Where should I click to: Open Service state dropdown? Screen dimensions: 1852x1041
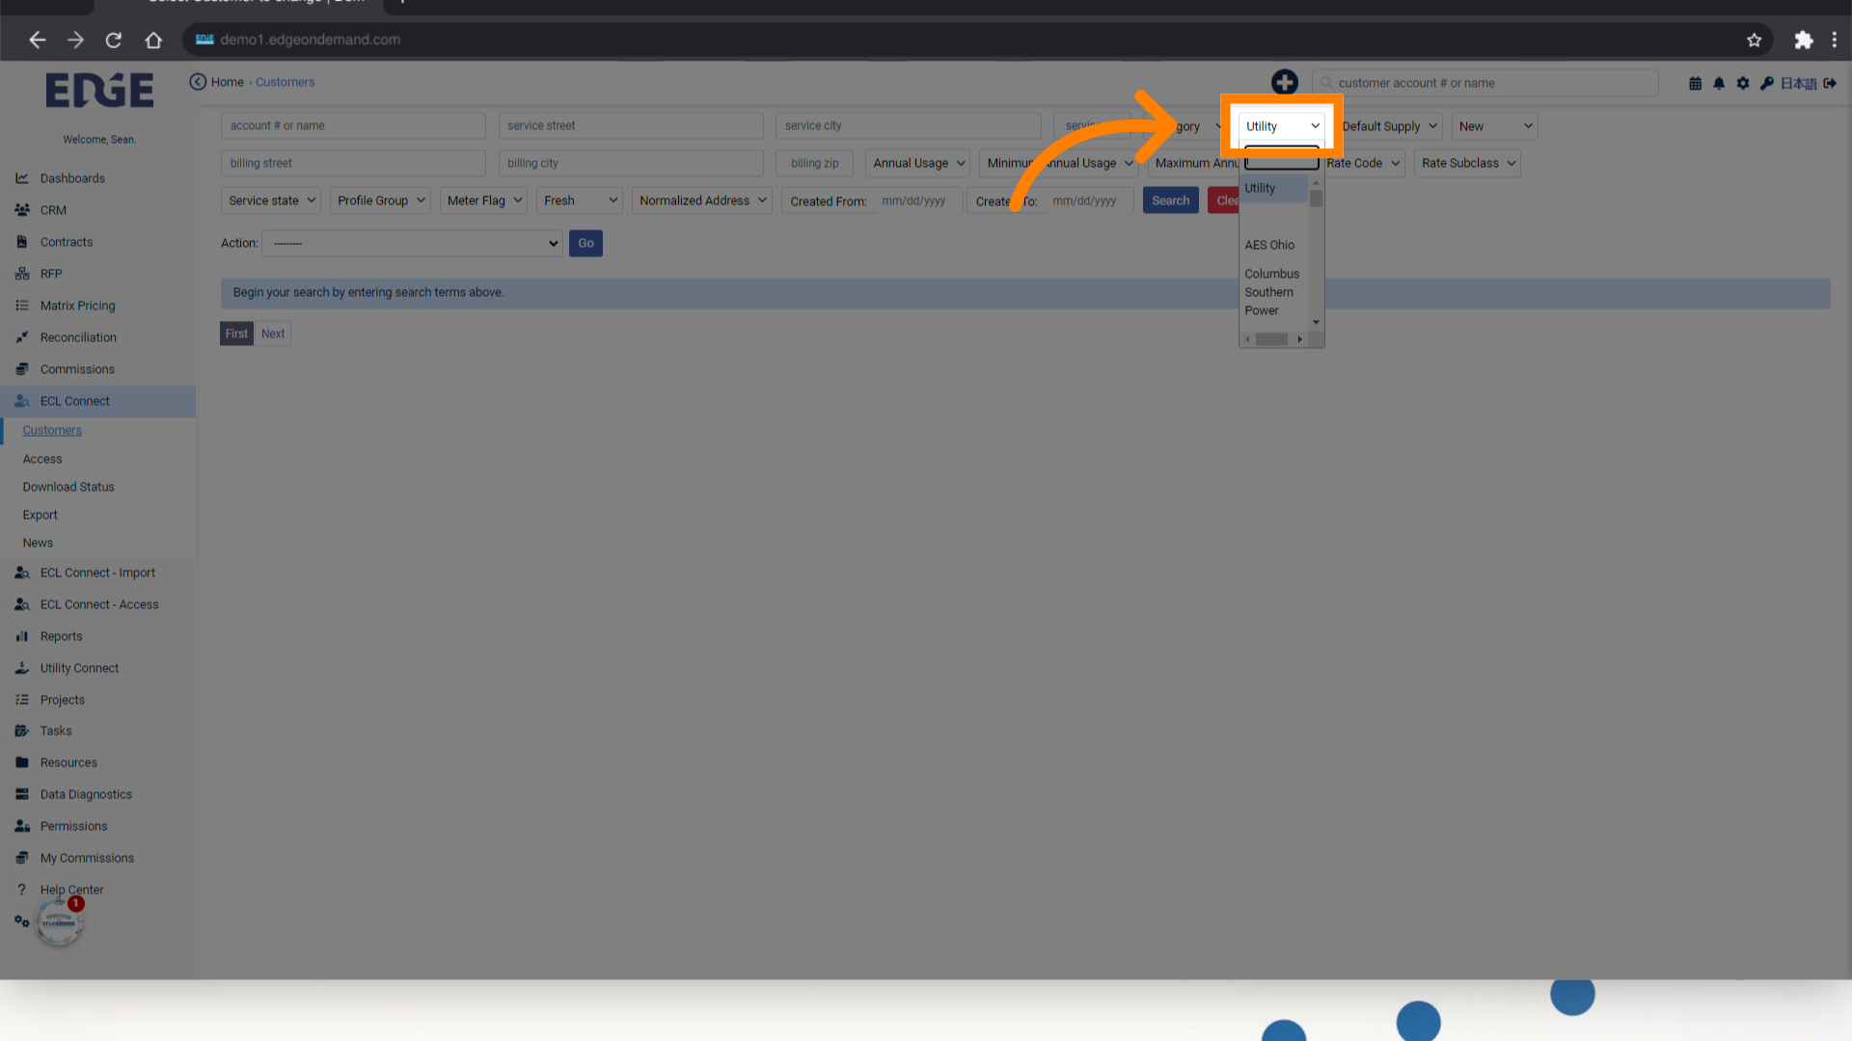coord(271,200)
